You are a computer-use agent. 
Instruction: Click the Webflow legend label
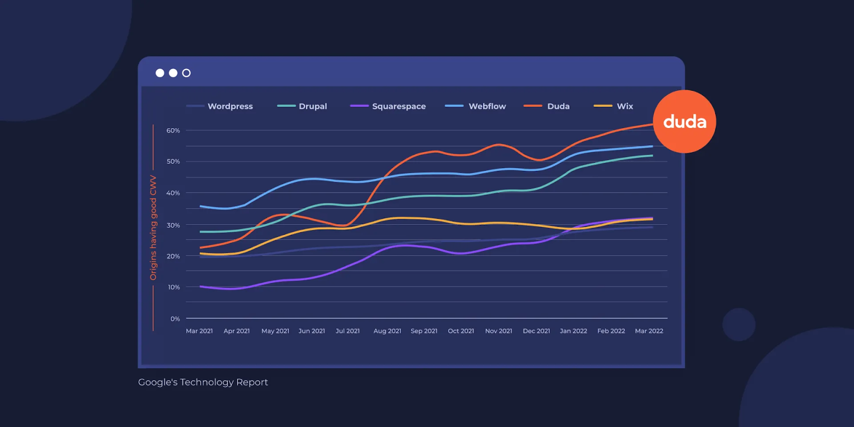(487, 106)
